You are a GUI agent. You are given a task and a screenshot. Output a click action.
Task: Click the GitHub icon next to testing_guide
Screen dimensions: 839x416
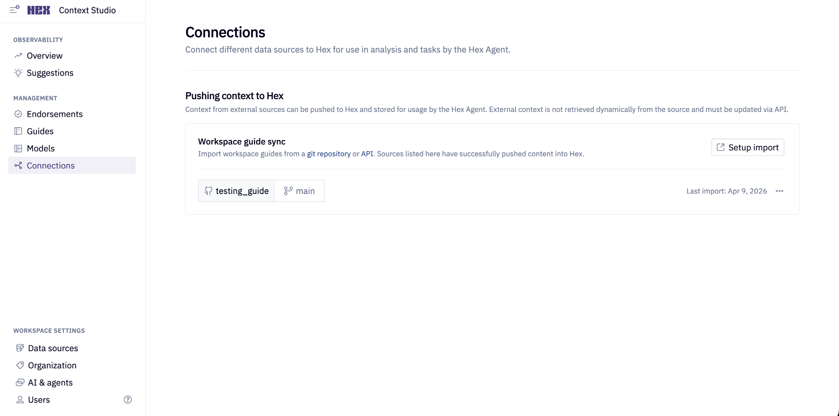208,191
